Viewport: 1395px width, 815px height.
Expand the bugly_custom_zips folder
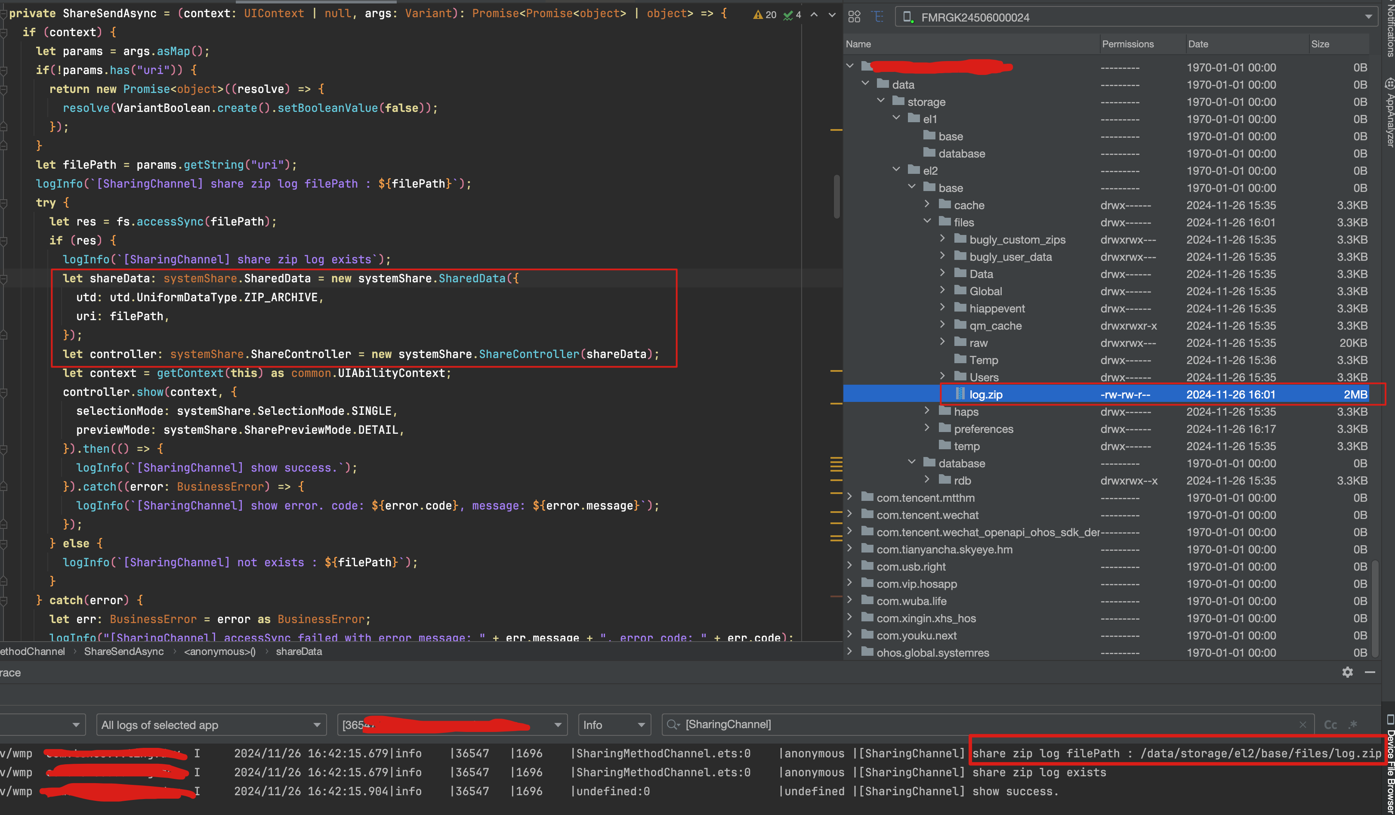pos(943,239)
